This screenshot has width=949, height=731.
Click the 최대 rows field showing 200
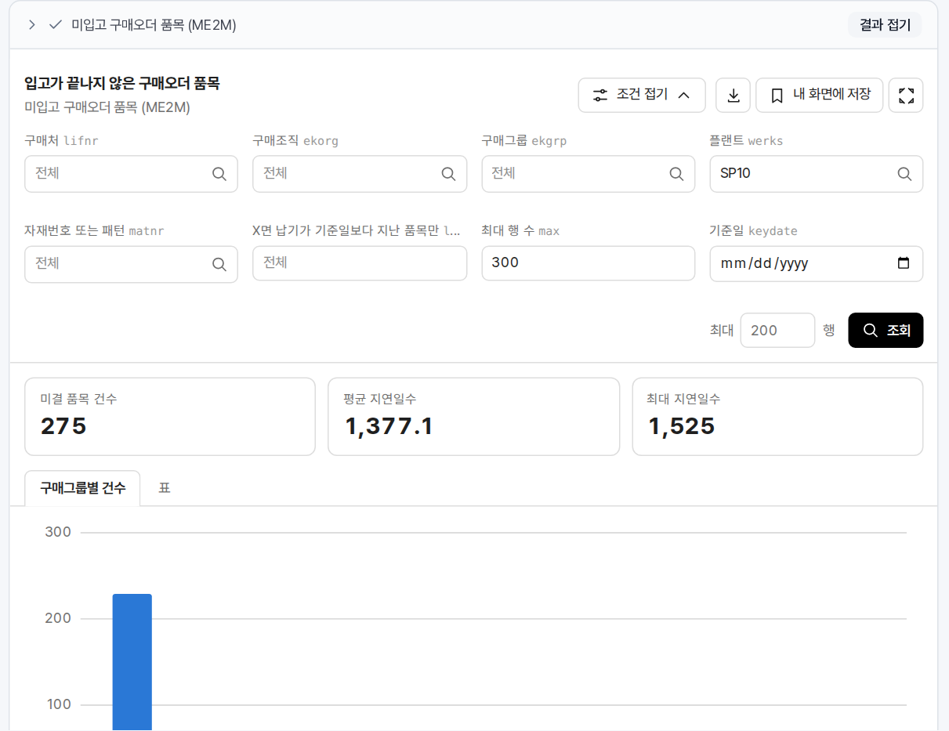click(777, 331)
